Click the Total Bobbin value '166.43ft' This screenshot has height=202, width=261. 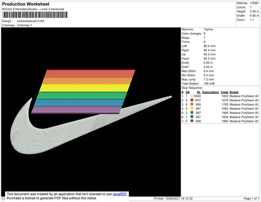pos(209,84)
